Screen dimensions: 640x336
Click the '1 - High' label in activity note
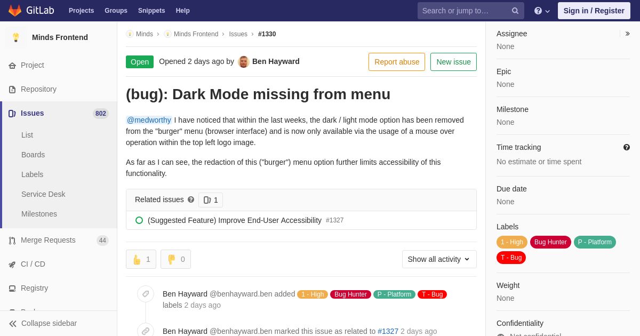[313, 294]
